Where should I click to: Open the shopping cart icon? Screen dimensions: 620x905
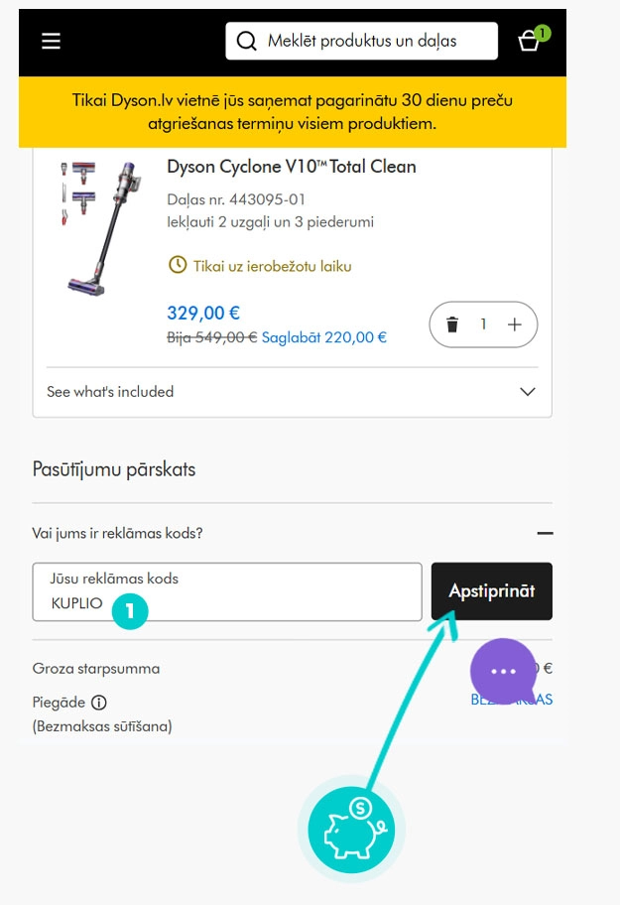click(527, 42)
